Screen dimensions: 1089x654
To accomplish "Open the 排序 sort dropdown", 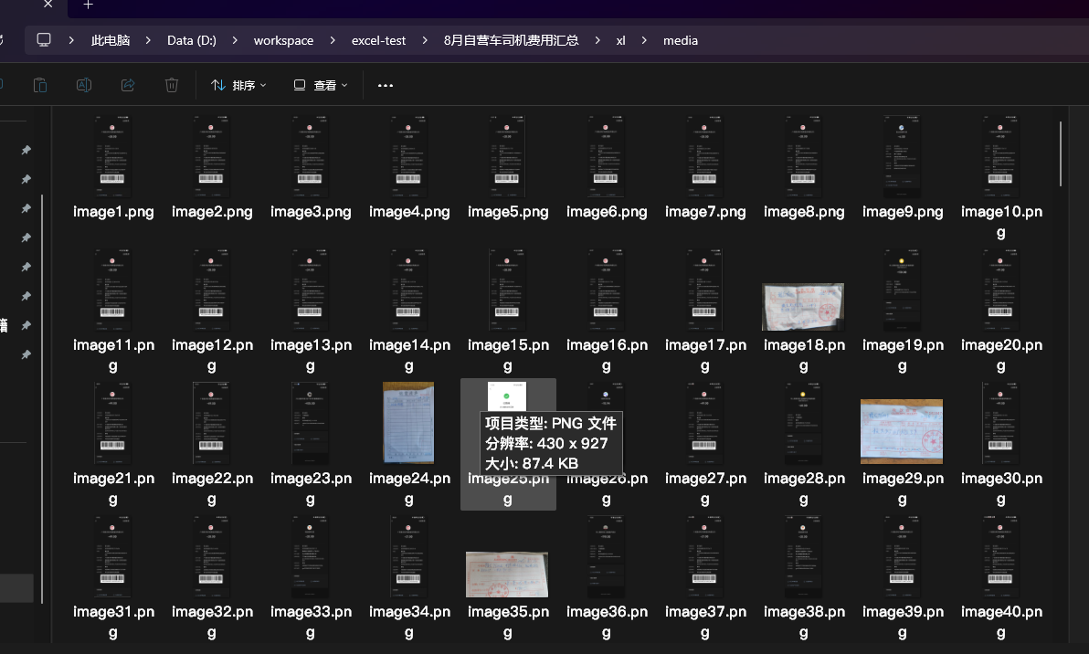I will point(238,85).
